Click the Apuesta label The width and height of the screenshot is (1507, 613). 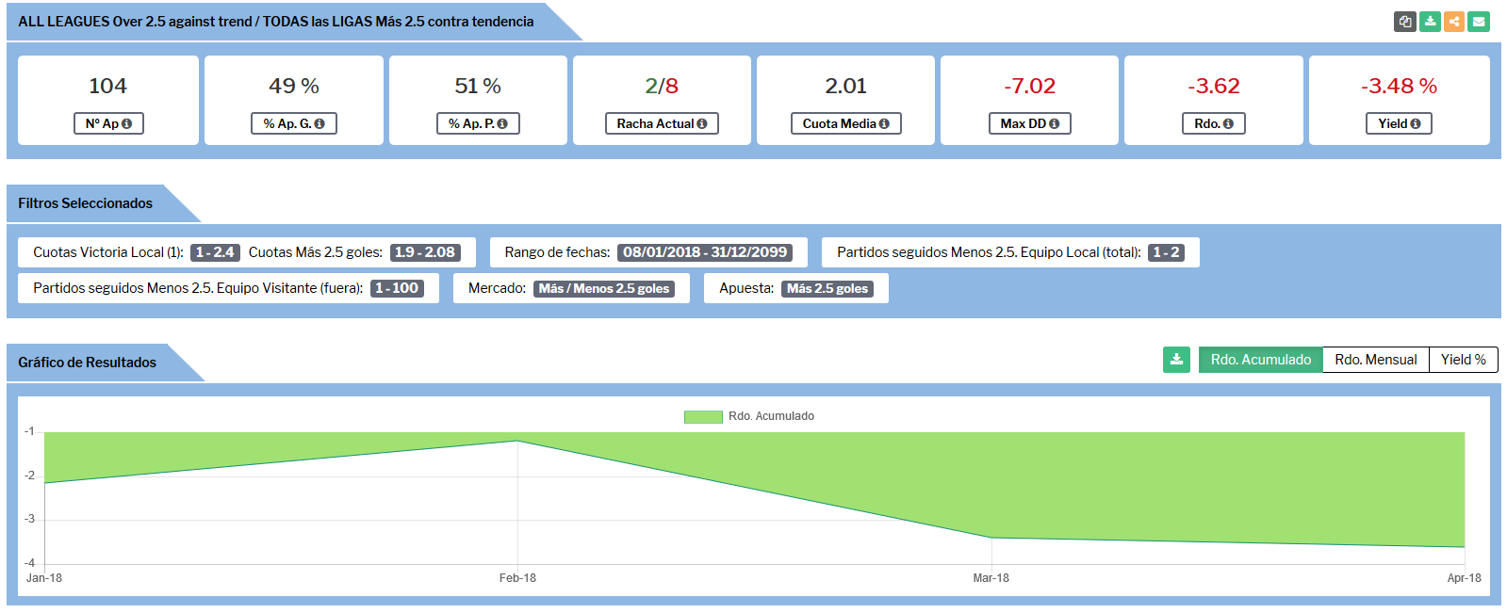[x=746, y=288]
